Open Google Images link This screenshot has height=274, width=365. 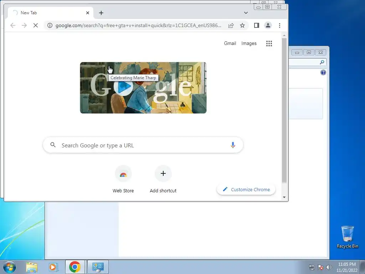249,43
